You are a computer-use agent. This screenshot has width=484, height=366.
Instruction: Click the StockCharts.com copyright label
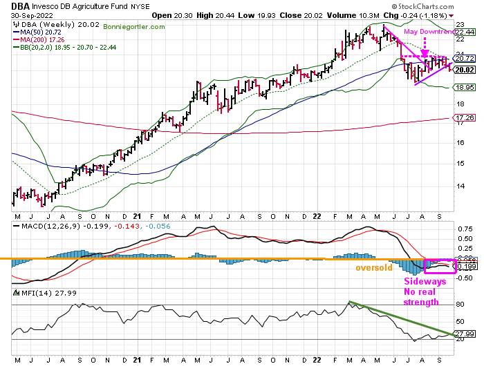pyautogui.click(x=422, y=6)
